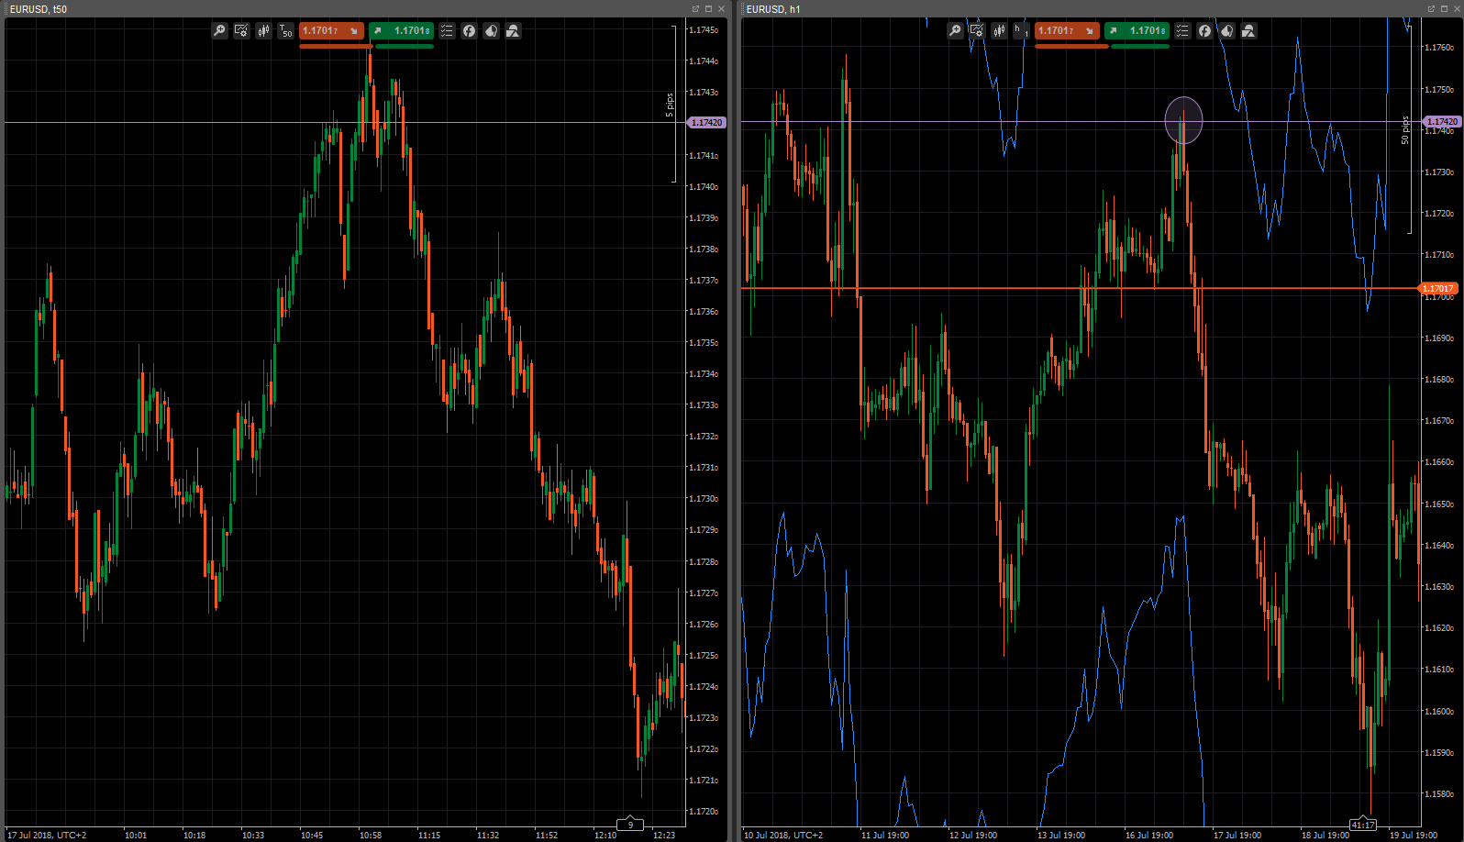Detach the EURUSD h1 chart window
Image resolution: width=1464 pixels, height=842 pixels.
(x=1431, y=9)
